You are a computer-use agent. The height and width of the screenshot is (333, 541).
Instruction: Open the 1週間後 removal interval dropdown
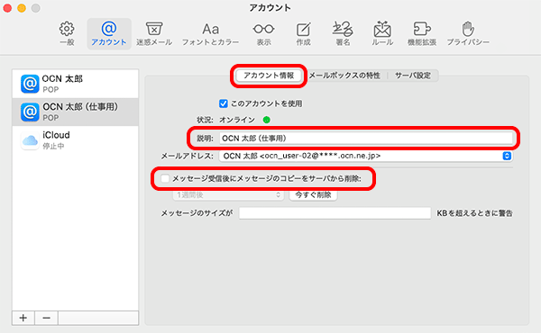click(x=228, y=195)
